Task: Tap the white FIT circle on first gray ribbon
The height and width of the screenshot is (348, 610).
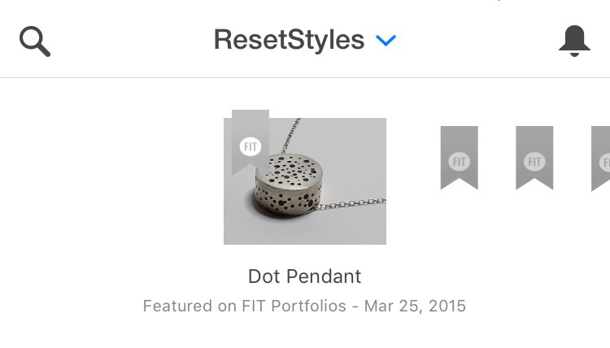Action: [459, 161]
